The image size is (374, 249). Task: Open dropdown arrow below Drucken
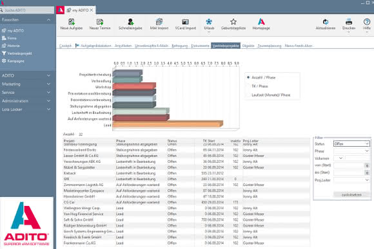point(349,32)
